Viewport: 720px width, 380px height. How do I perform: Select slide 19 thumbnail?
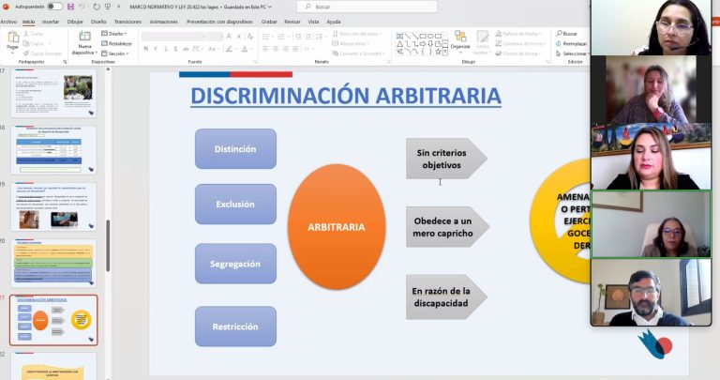(53, 206)
